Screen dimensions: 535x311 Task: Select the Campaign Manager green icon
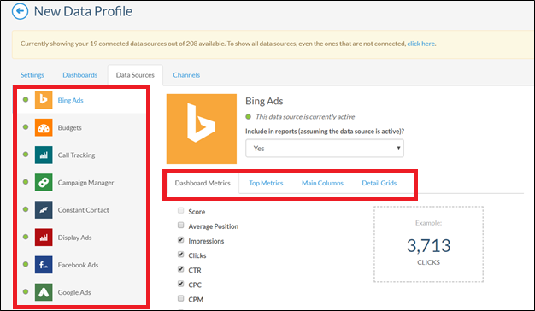click(x=44, y=183)
